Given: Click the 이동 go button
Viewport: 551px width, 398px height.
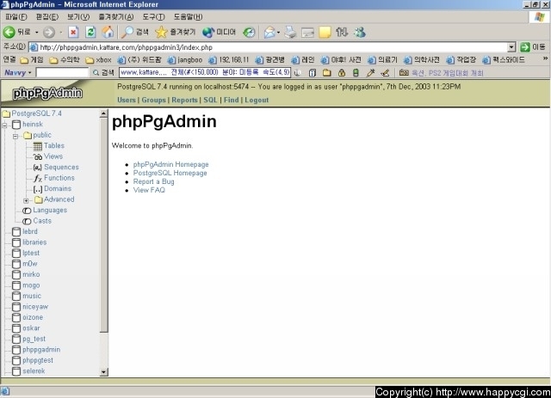Looking at the screenshot, I should pyautogui.click(x=533, y=47).
